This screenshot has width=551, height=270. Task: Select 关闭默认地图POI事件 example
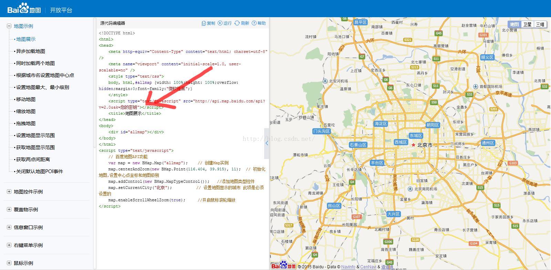[40, 171]
